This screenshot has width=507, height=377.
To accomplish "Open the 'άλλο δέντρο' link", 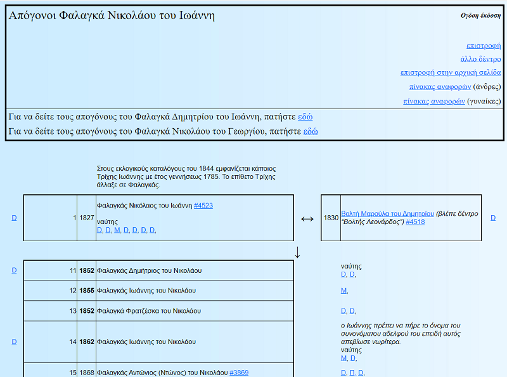I will (x=480, y=59).
